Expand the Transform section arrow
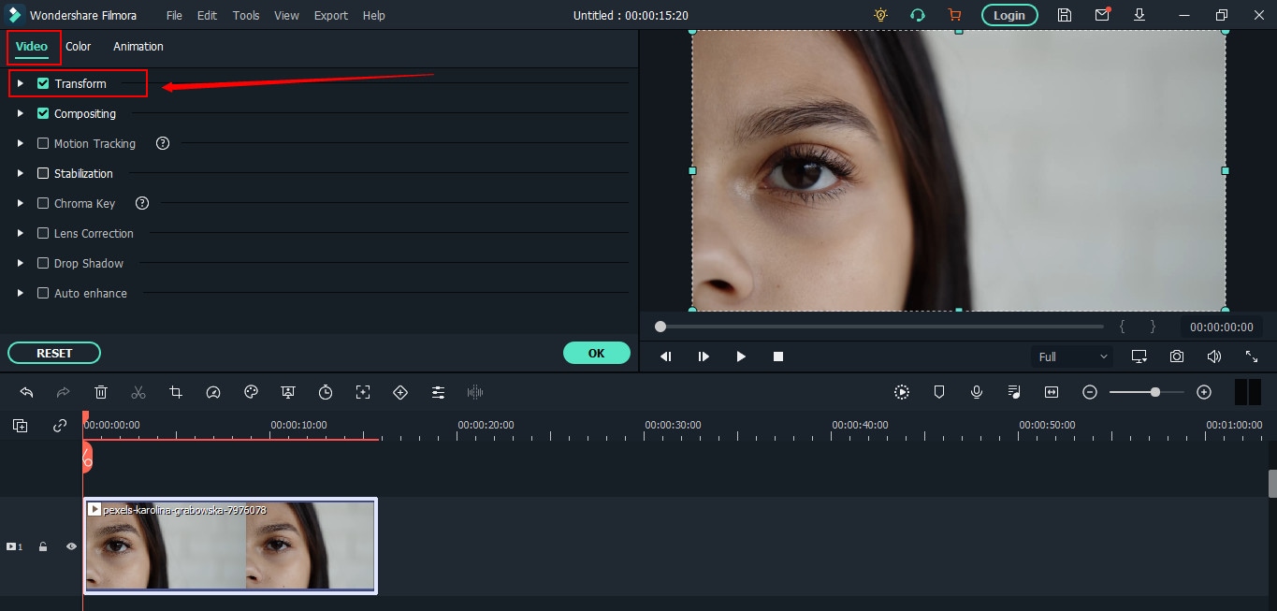Viewport: 1277px width, 611px height. 21,83
